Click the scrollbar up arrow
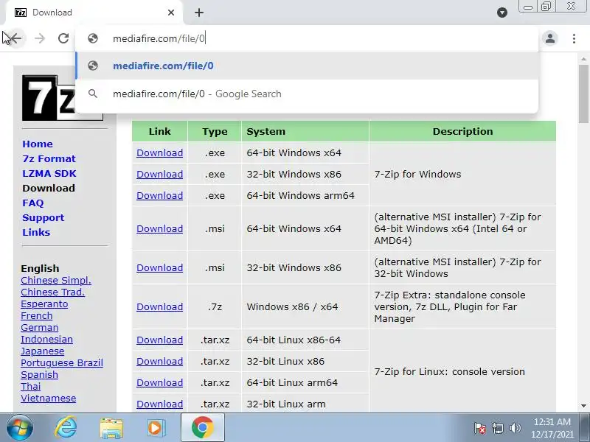The image size is (590, 442). (583, 59)
